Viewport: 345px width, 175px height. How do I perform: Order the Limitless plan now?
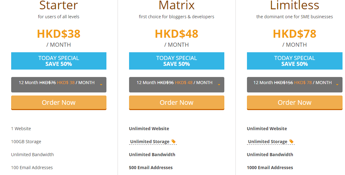pyautogui.click(x=295, y=103)
